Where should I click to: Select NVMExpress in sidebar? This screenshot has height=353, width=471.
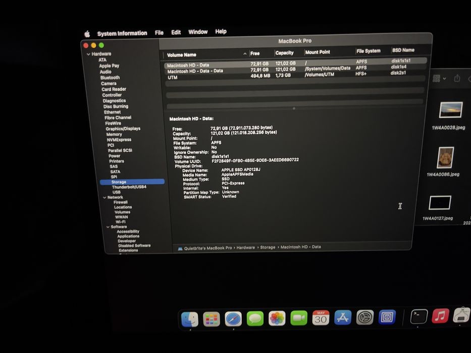click(x=119, y=140)
